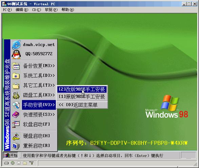Click the status hint text 使用数字和字母键
Viewport: 199px width, 168px height.
(x=93, y=155)
